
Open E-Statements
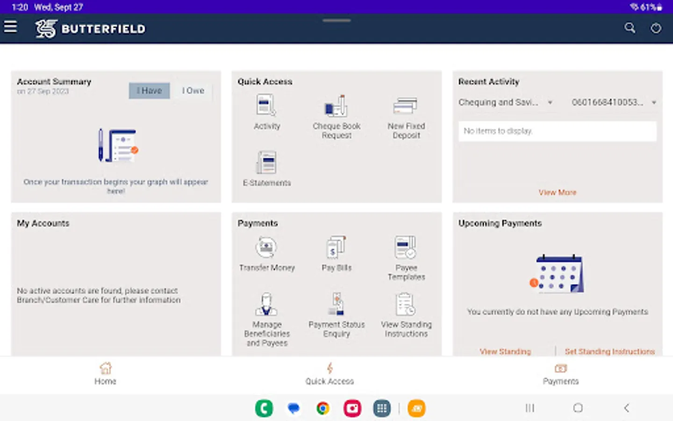pyautogui.click(x=267, y=169)
